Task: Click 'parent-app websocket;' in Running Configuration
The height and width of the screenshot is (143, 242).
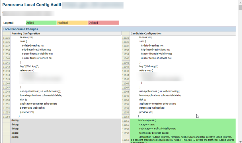Action: (x=32, y=108)
